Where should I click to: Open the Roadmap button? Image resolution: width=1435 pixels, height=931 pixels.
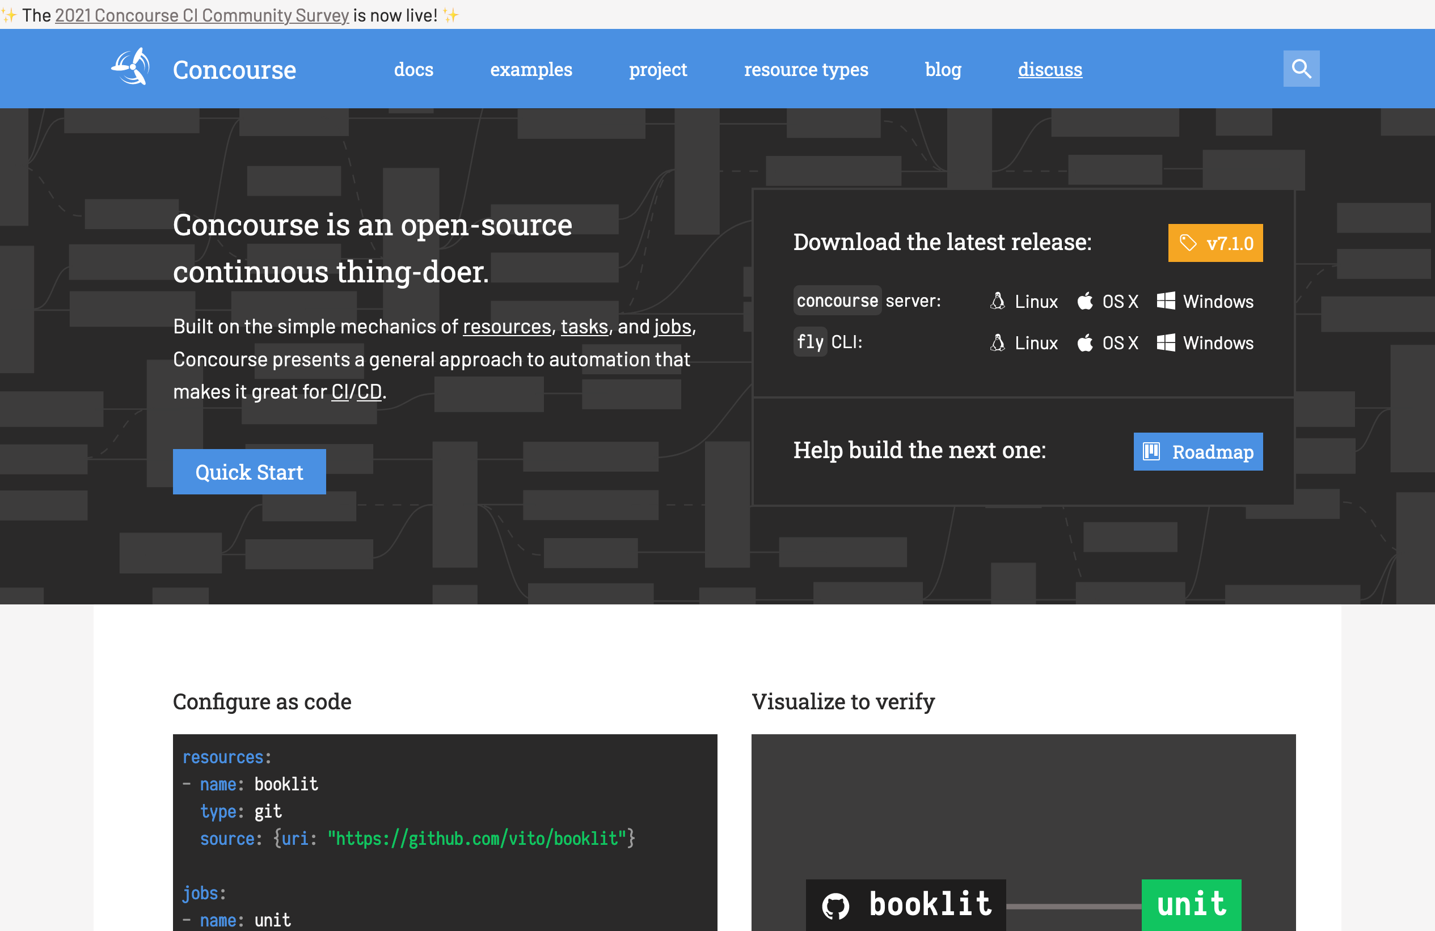coord(1197,451)
